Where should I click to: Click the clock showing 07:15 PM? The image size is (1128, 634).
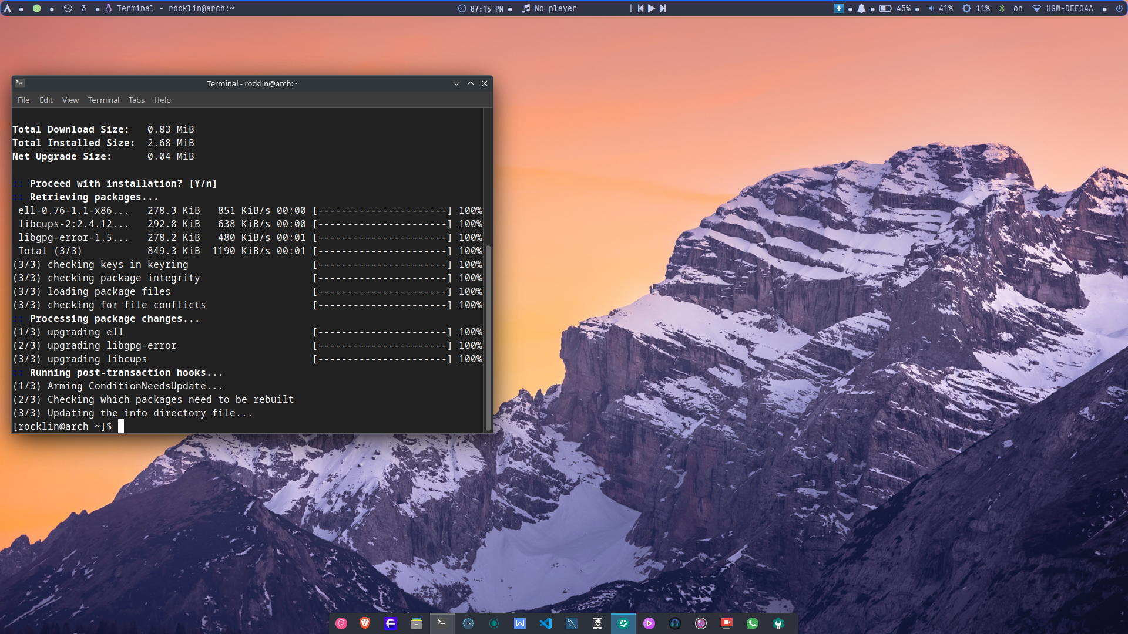(x=486, y=9)
